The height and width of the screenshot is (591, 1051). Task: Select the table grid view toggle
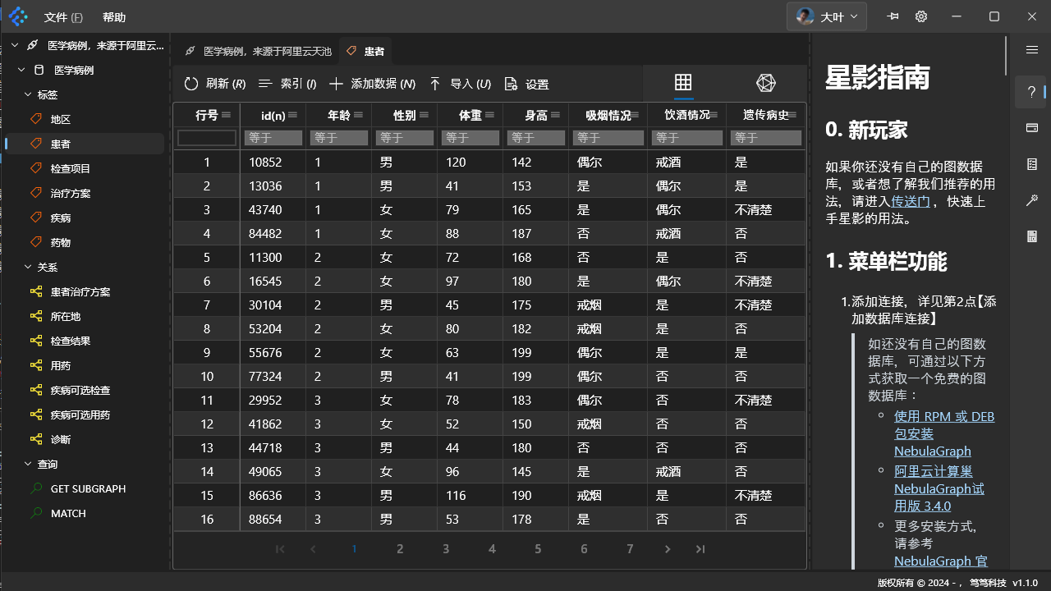[683, 82]
